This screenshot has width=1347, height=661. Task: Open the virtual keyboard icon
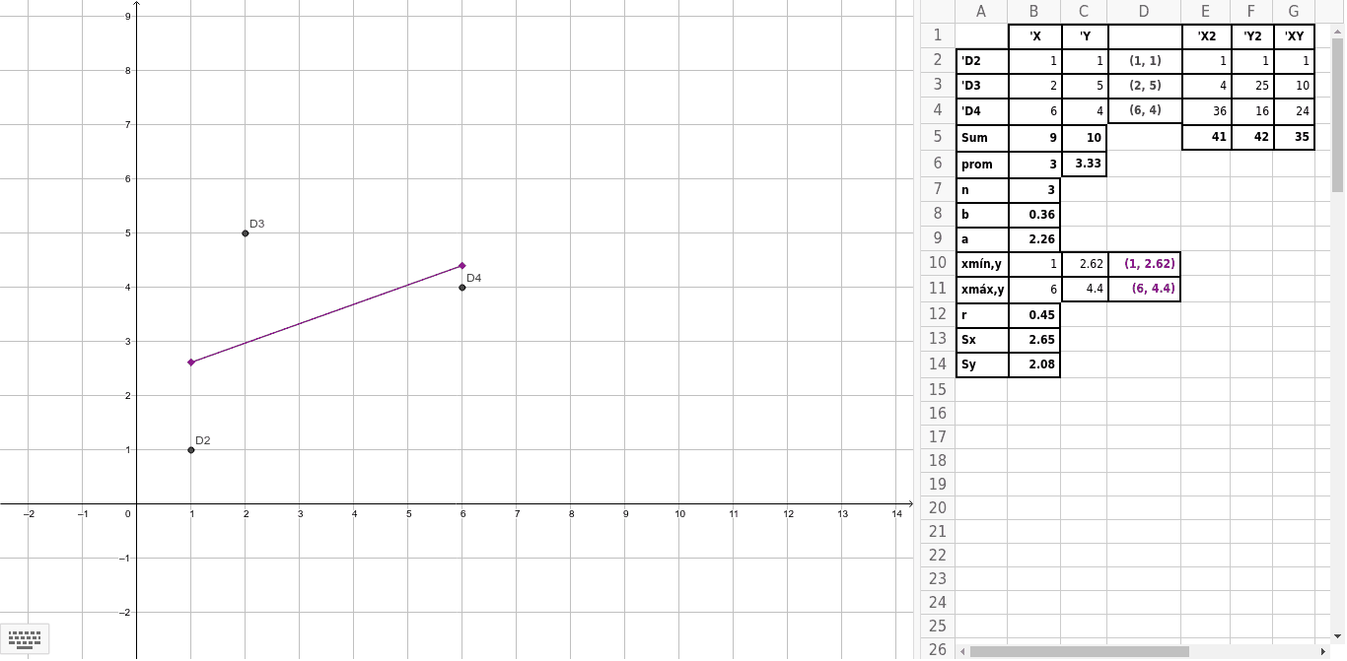tap(25, 638)
